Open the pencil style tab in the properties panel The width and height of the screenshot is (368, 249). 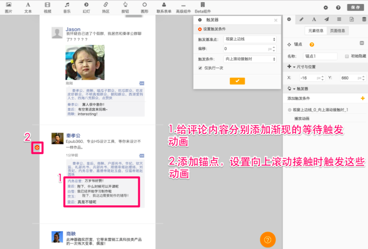(301, 19)
